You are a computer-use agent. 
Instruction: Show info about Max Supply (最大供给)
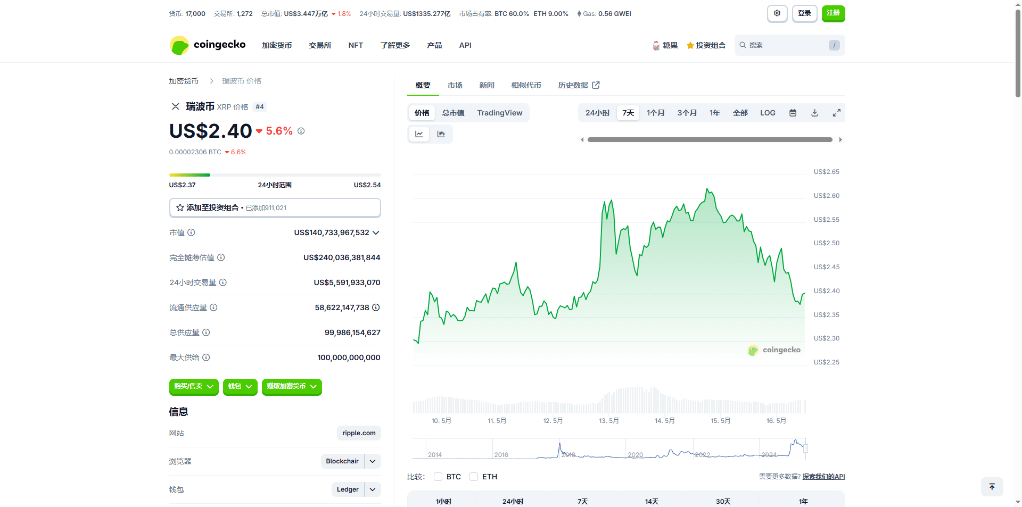pyautogui.click(x=206, y=358)
